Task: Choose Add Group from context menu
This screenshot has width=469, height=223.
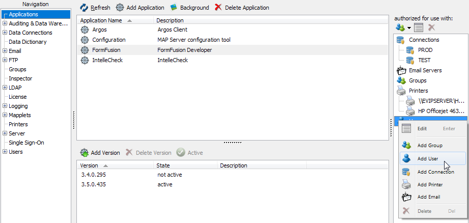Action: point(432,146)
